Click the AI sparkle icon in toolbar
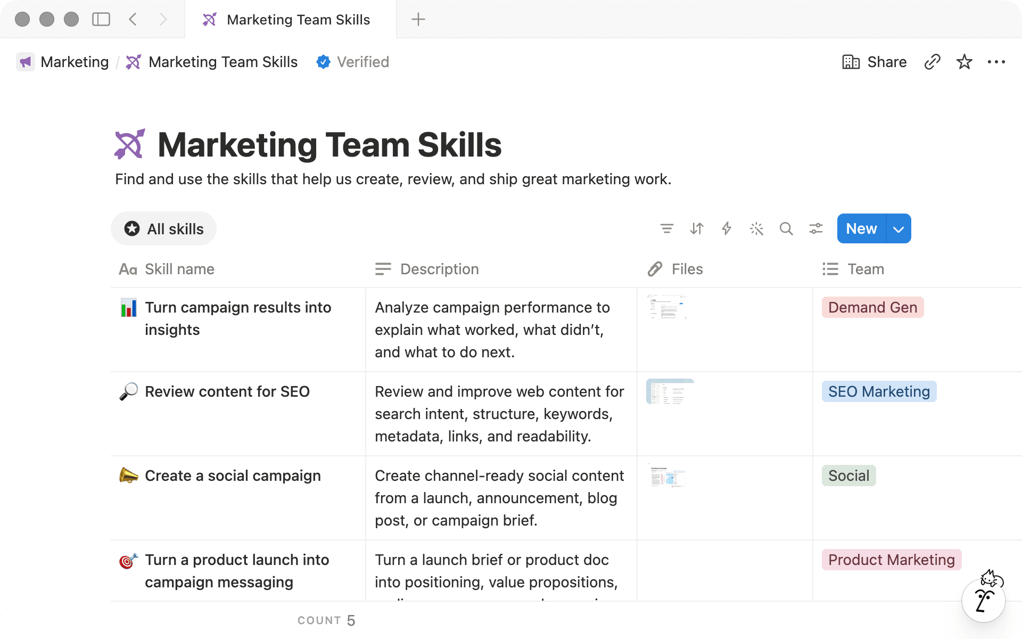The height and width of the screenshot is (639, 1022). pyautogui.click(x=756, y=228)
